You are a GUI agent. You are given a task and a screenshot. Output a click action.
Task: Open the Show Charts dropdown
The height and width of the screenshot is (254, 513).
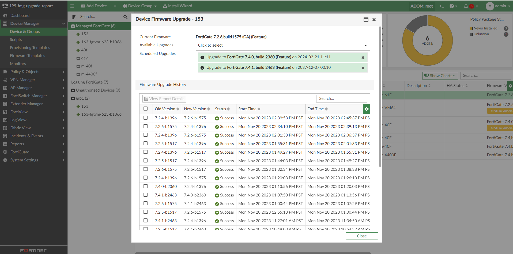[x=440, y=75]
